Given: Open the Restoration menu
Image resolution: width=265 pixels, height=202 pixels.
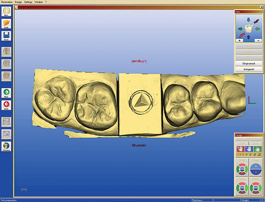Looking at the screenshot, I should 6,2.
